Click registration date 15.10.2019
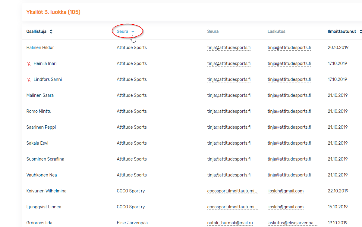The width and height of the screenshot is (362, 227). (338, 207)
